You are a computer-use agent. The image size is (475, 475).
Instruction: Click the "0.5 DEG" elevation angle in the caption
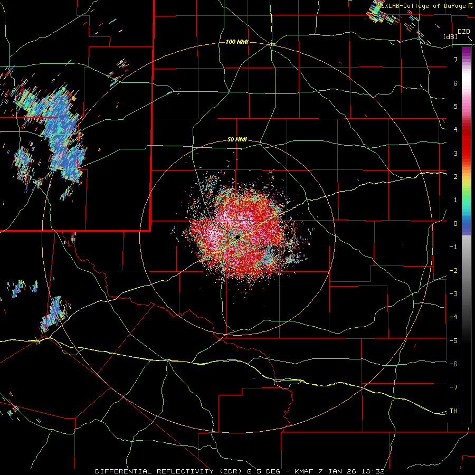click(x=264, y=471)
